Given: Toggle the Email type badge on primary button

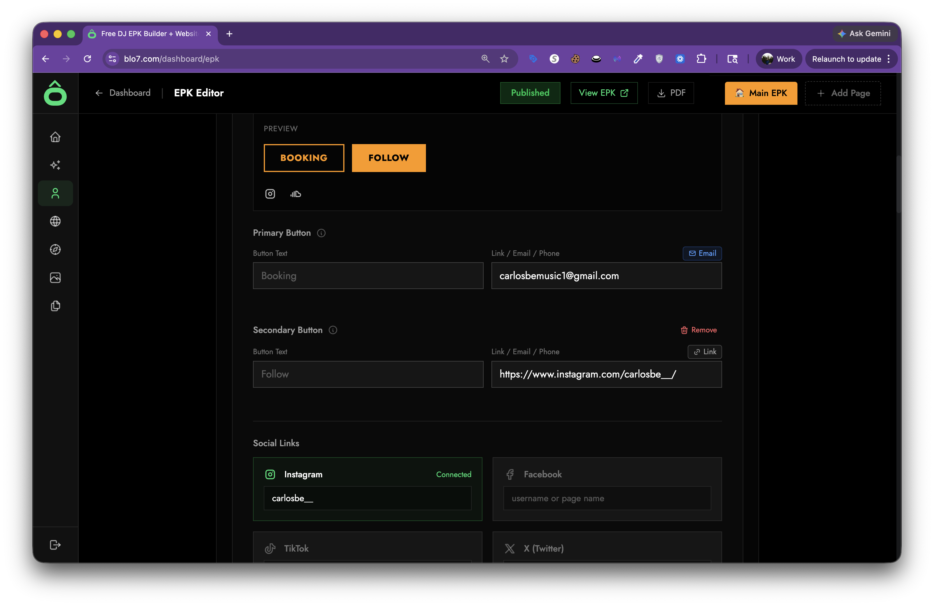Looking at the screenshot, I should [x=702, y=254].
